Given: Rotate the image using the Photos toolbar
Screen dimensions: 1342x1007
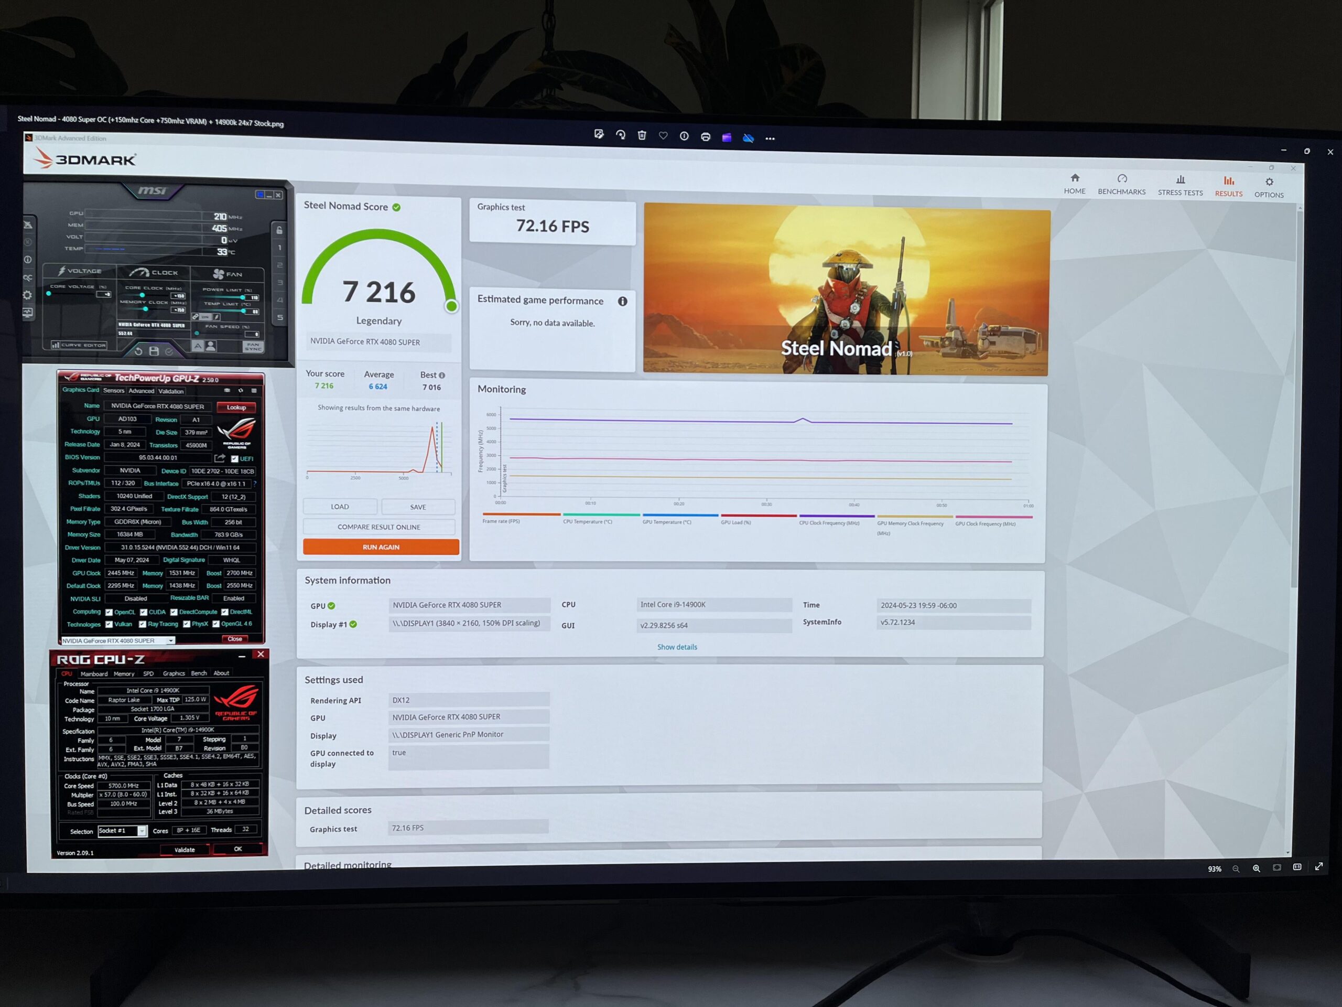Looking at the screenshot, I should click(621, 135).
